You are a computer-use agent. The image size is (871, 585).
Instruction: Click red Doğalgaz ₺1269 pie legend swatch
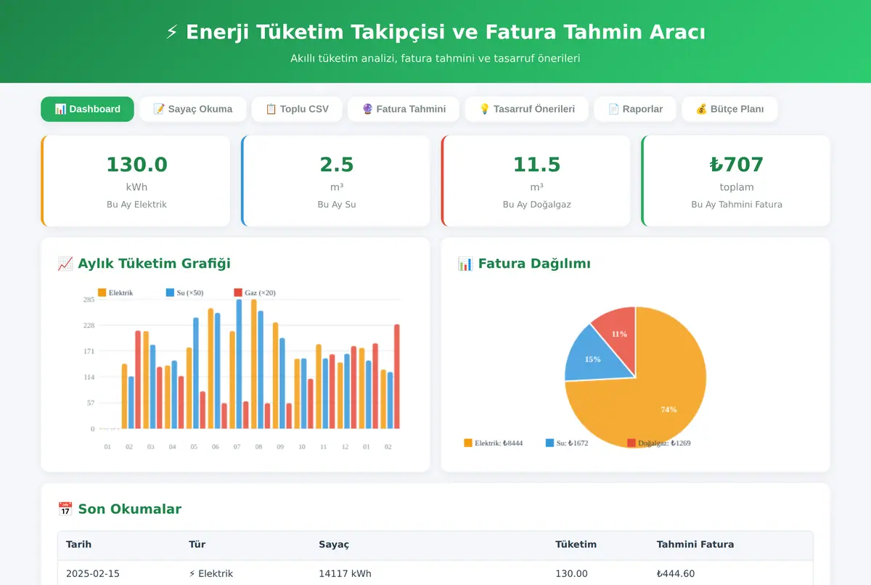[631, 443]
